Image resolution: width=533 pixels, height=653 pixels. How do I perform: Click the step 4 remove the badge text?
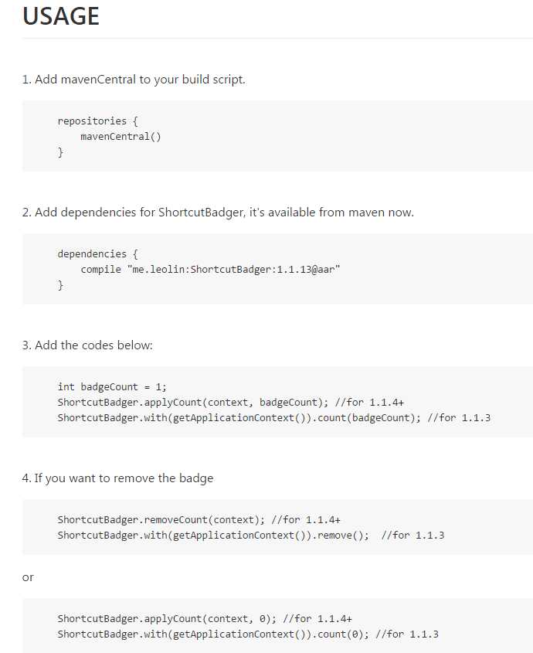click(117, 478)
